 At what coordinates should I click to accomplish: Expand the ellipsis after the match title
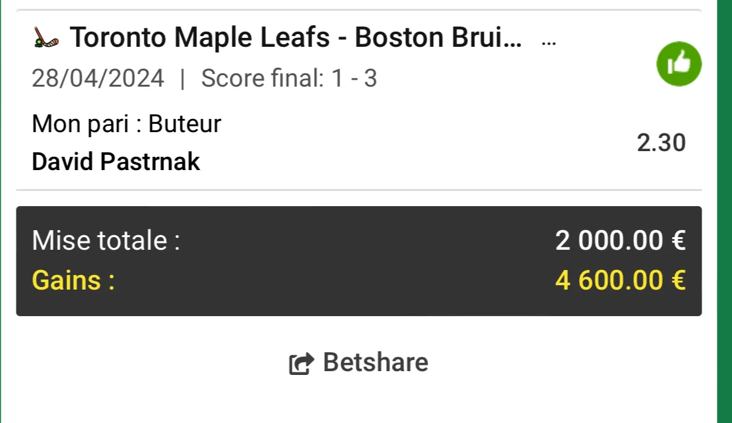[x=549, y=40]
